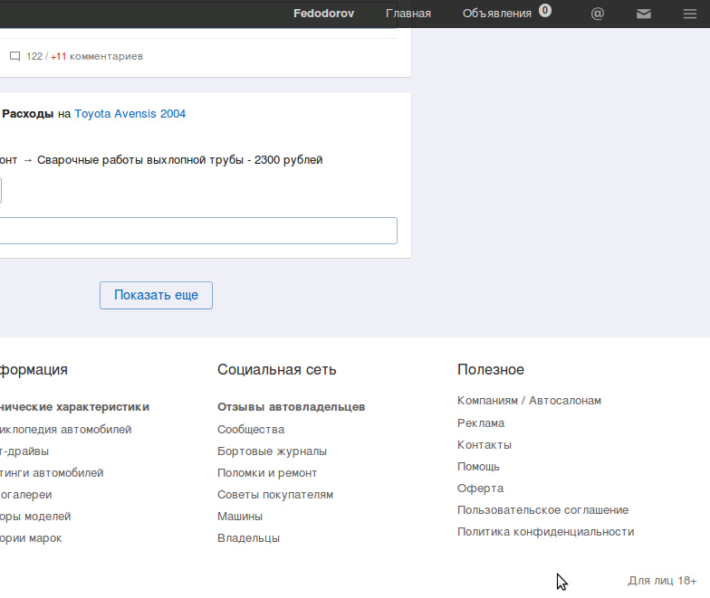Open Объявления in the top bar
Image resolution: width=710 pixels, height=598 pixels.
pos(496,14)
